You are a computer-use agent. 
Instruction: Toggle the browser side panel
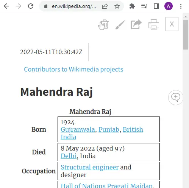156,6
